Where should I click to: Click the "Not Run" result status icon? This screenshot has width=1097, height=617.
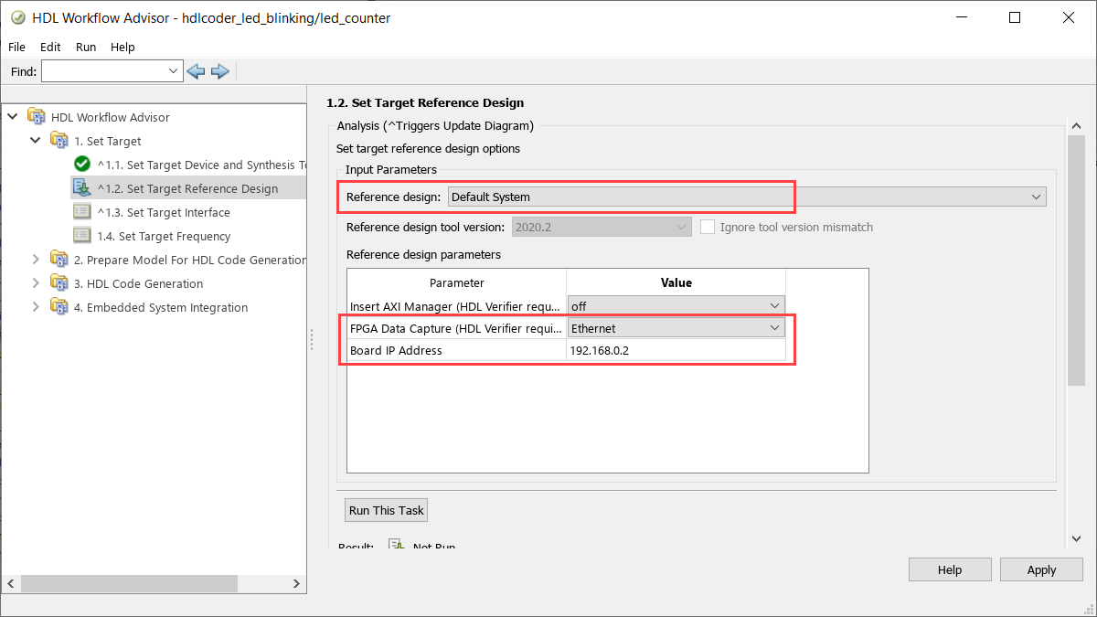point(397,543)
